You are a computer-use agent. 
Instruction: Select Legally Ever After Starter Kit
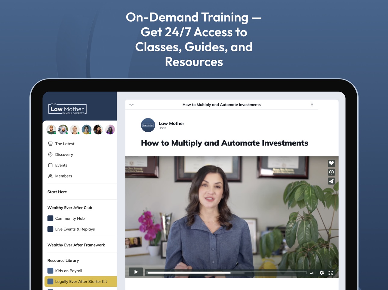(81, 282)
